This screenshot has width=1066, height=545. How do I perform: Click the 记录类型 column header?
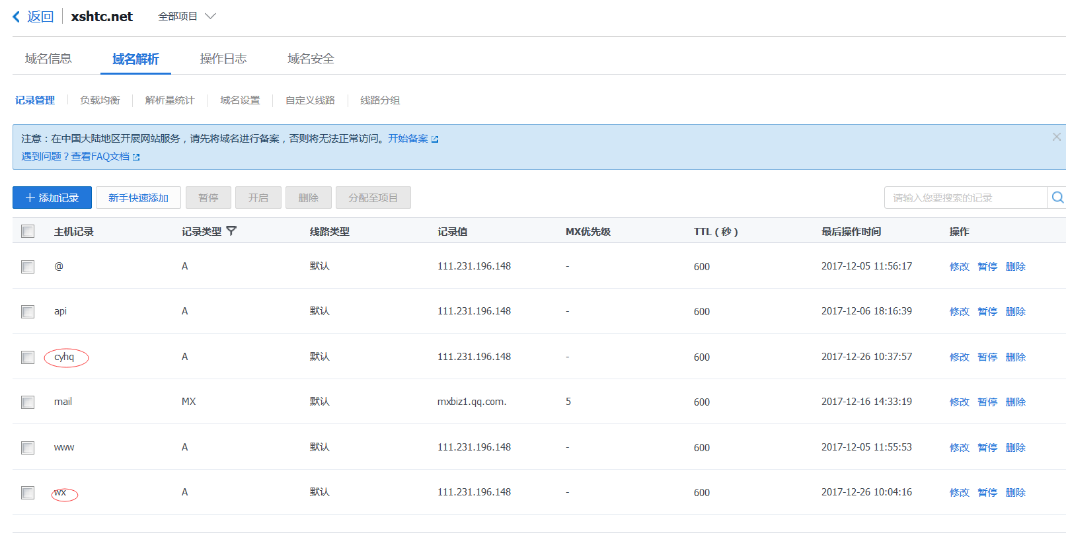tap(202, 232)
